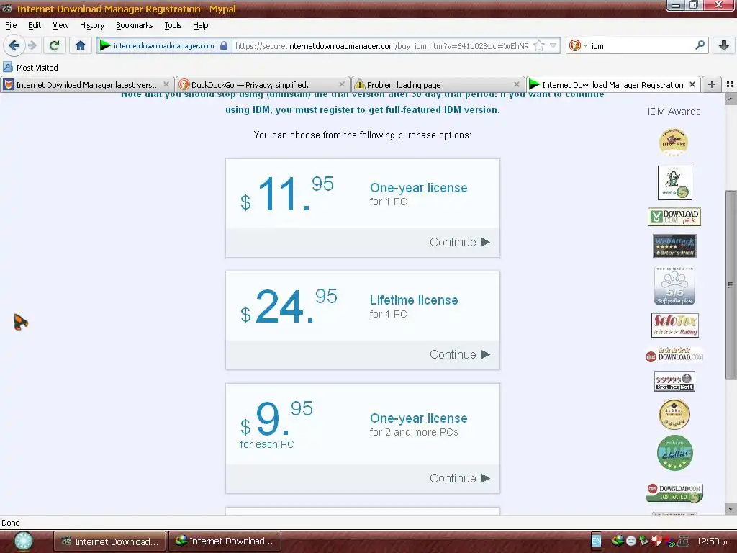Viewport: 737px width, 553px height.
Task: Click the Lifetime license heading
Action: point(414,300)
